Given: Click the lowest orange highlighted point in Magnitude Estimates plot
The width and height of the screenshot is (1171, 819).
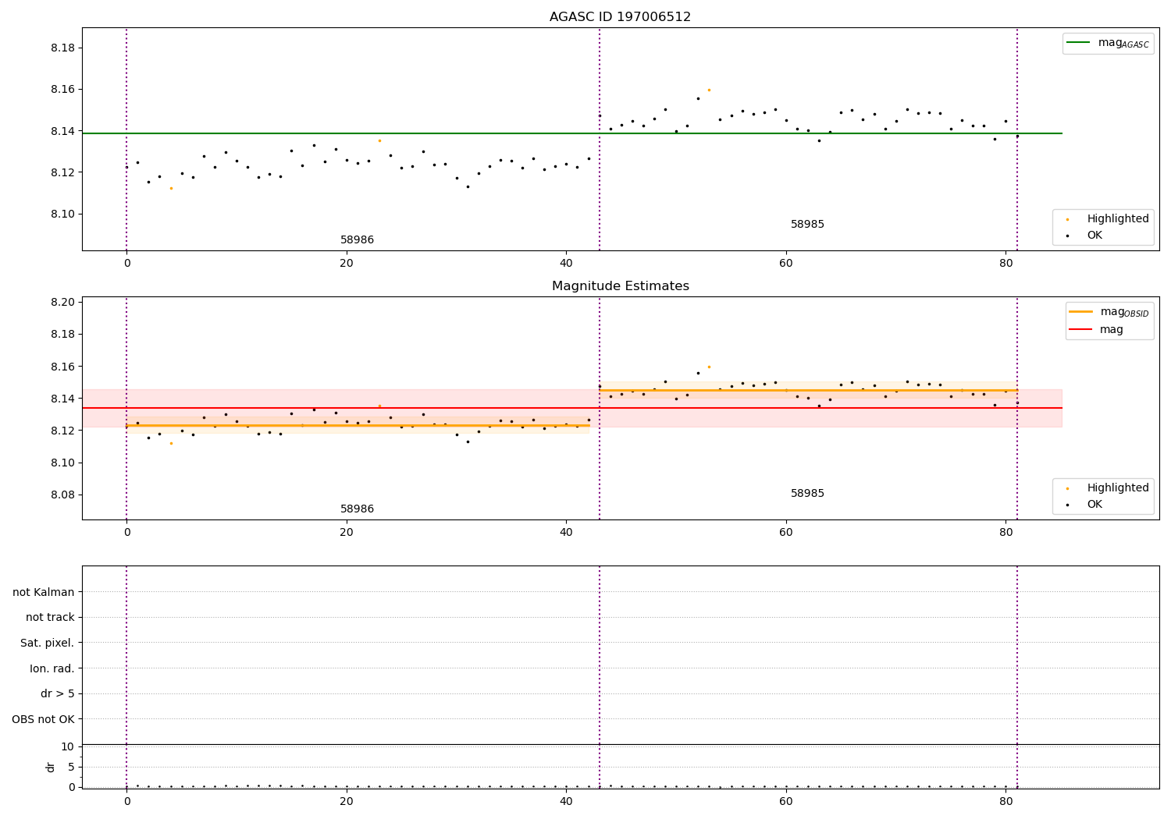Looking at the screenshot, I should pyautogui.click(x=171, y=443).
